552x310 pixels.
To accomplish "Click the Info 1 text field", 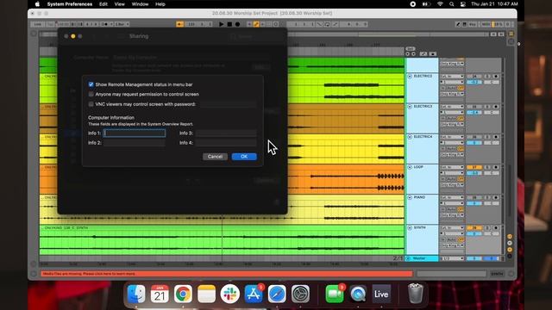I will pyautogui.click(x=135, y=133).
